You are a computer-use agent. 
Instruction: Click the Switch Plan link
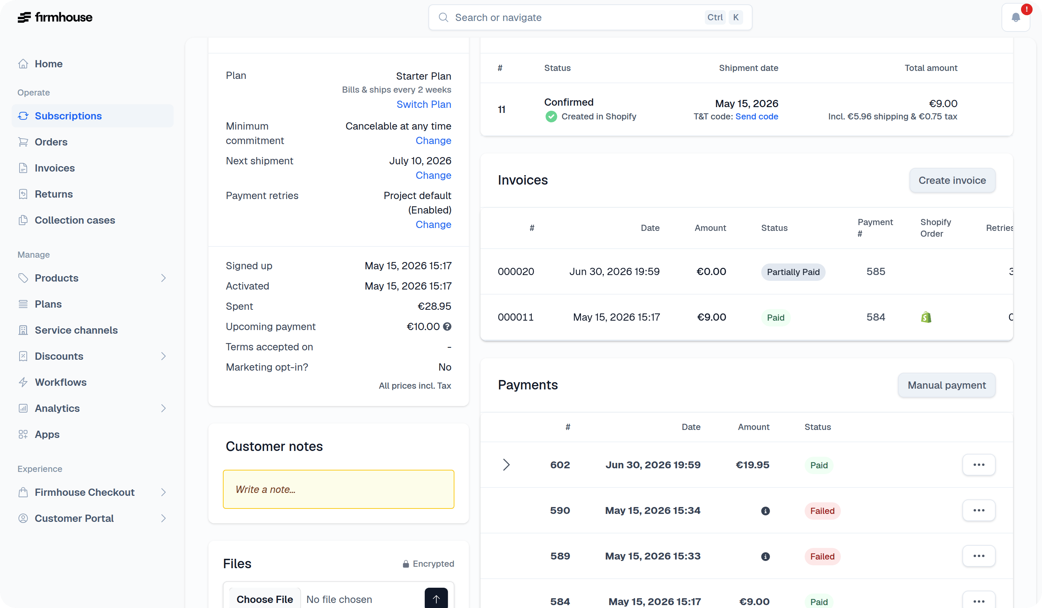click(x=424, y=105)
